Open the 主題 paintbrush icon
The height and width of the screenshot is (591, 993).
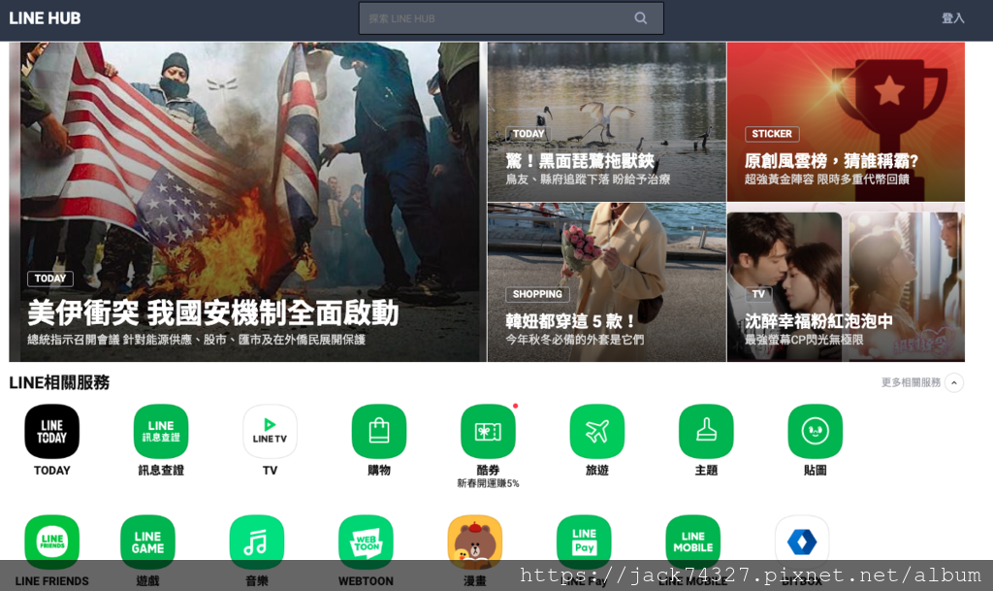(x=706, y=432)
